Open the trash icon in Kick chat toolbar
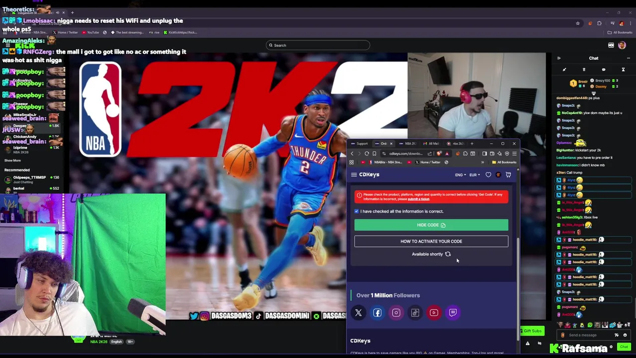This screenshot has width=636, height=358. 584,70
